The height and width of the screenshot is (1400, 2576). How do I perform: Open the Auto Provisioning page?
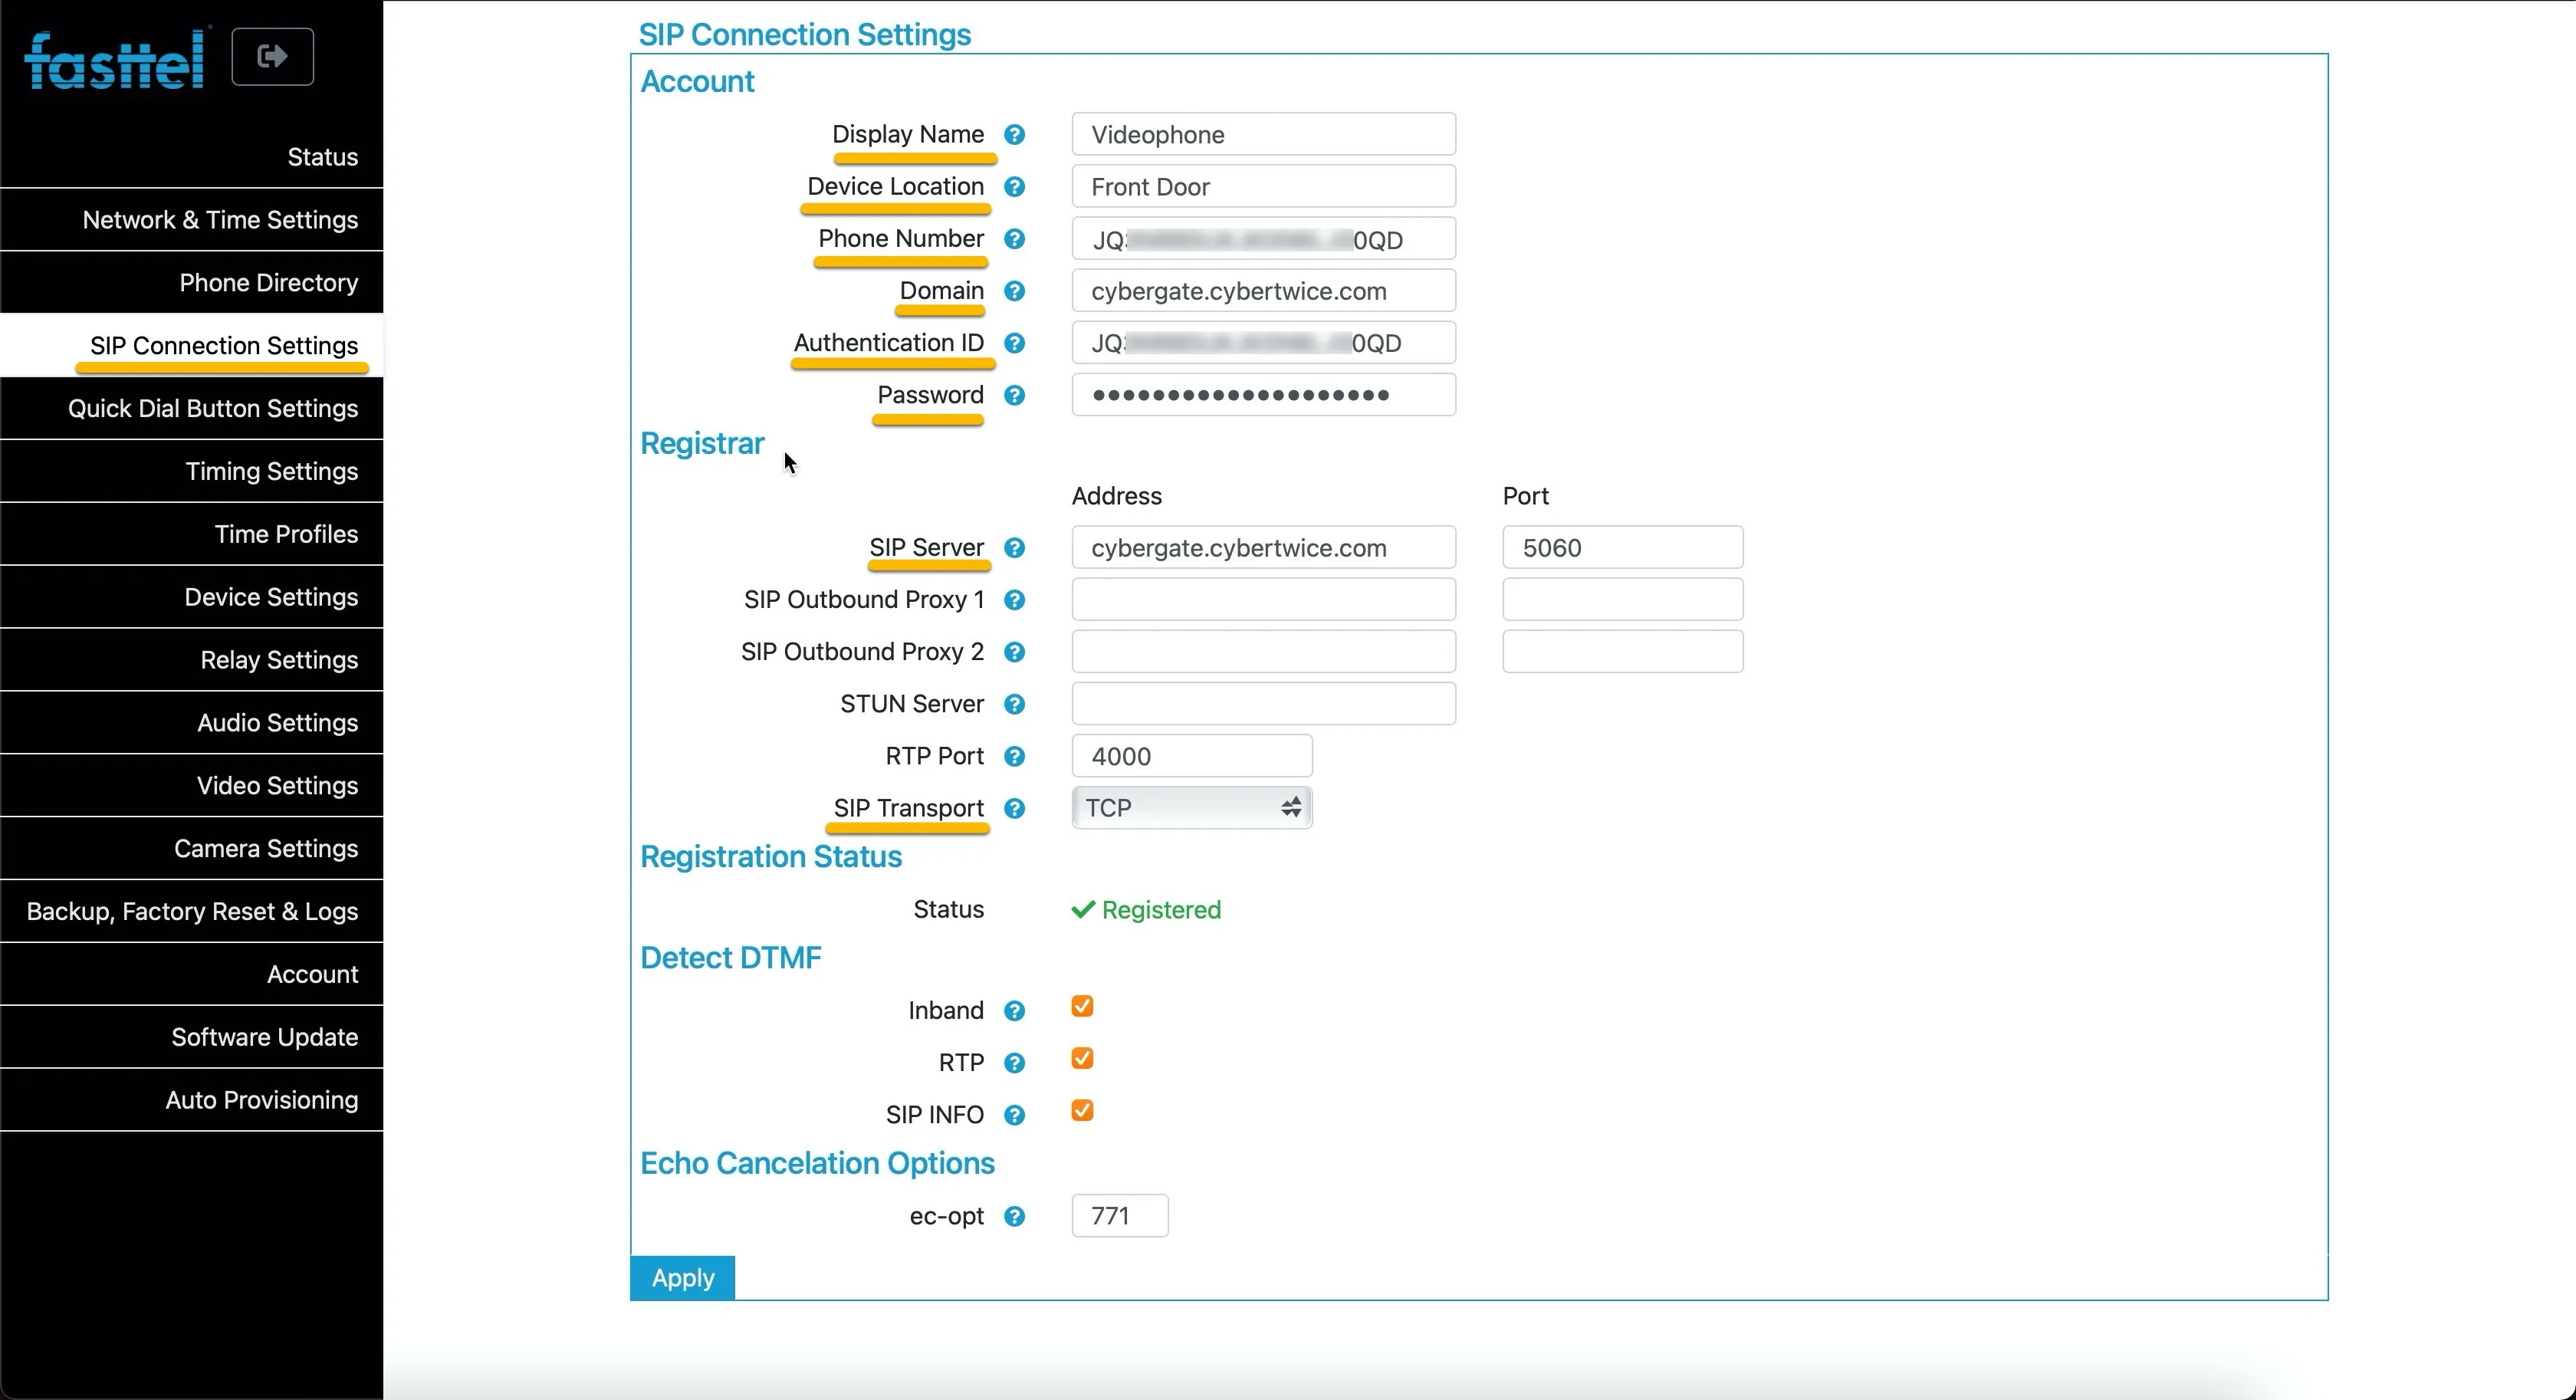[x=192, y=1100]
